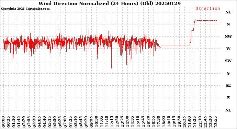Click the '19:15' time axis label
This screenshot has height=129, width=237.
pyautogui.click(x=174, y=122)
